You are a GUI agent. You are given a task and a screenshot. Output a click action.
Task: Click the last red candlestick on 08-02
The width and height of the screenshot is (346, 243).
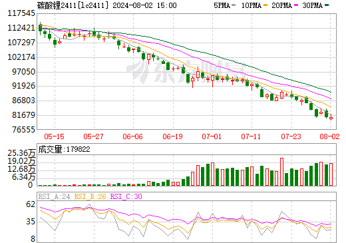click(331, 118)
